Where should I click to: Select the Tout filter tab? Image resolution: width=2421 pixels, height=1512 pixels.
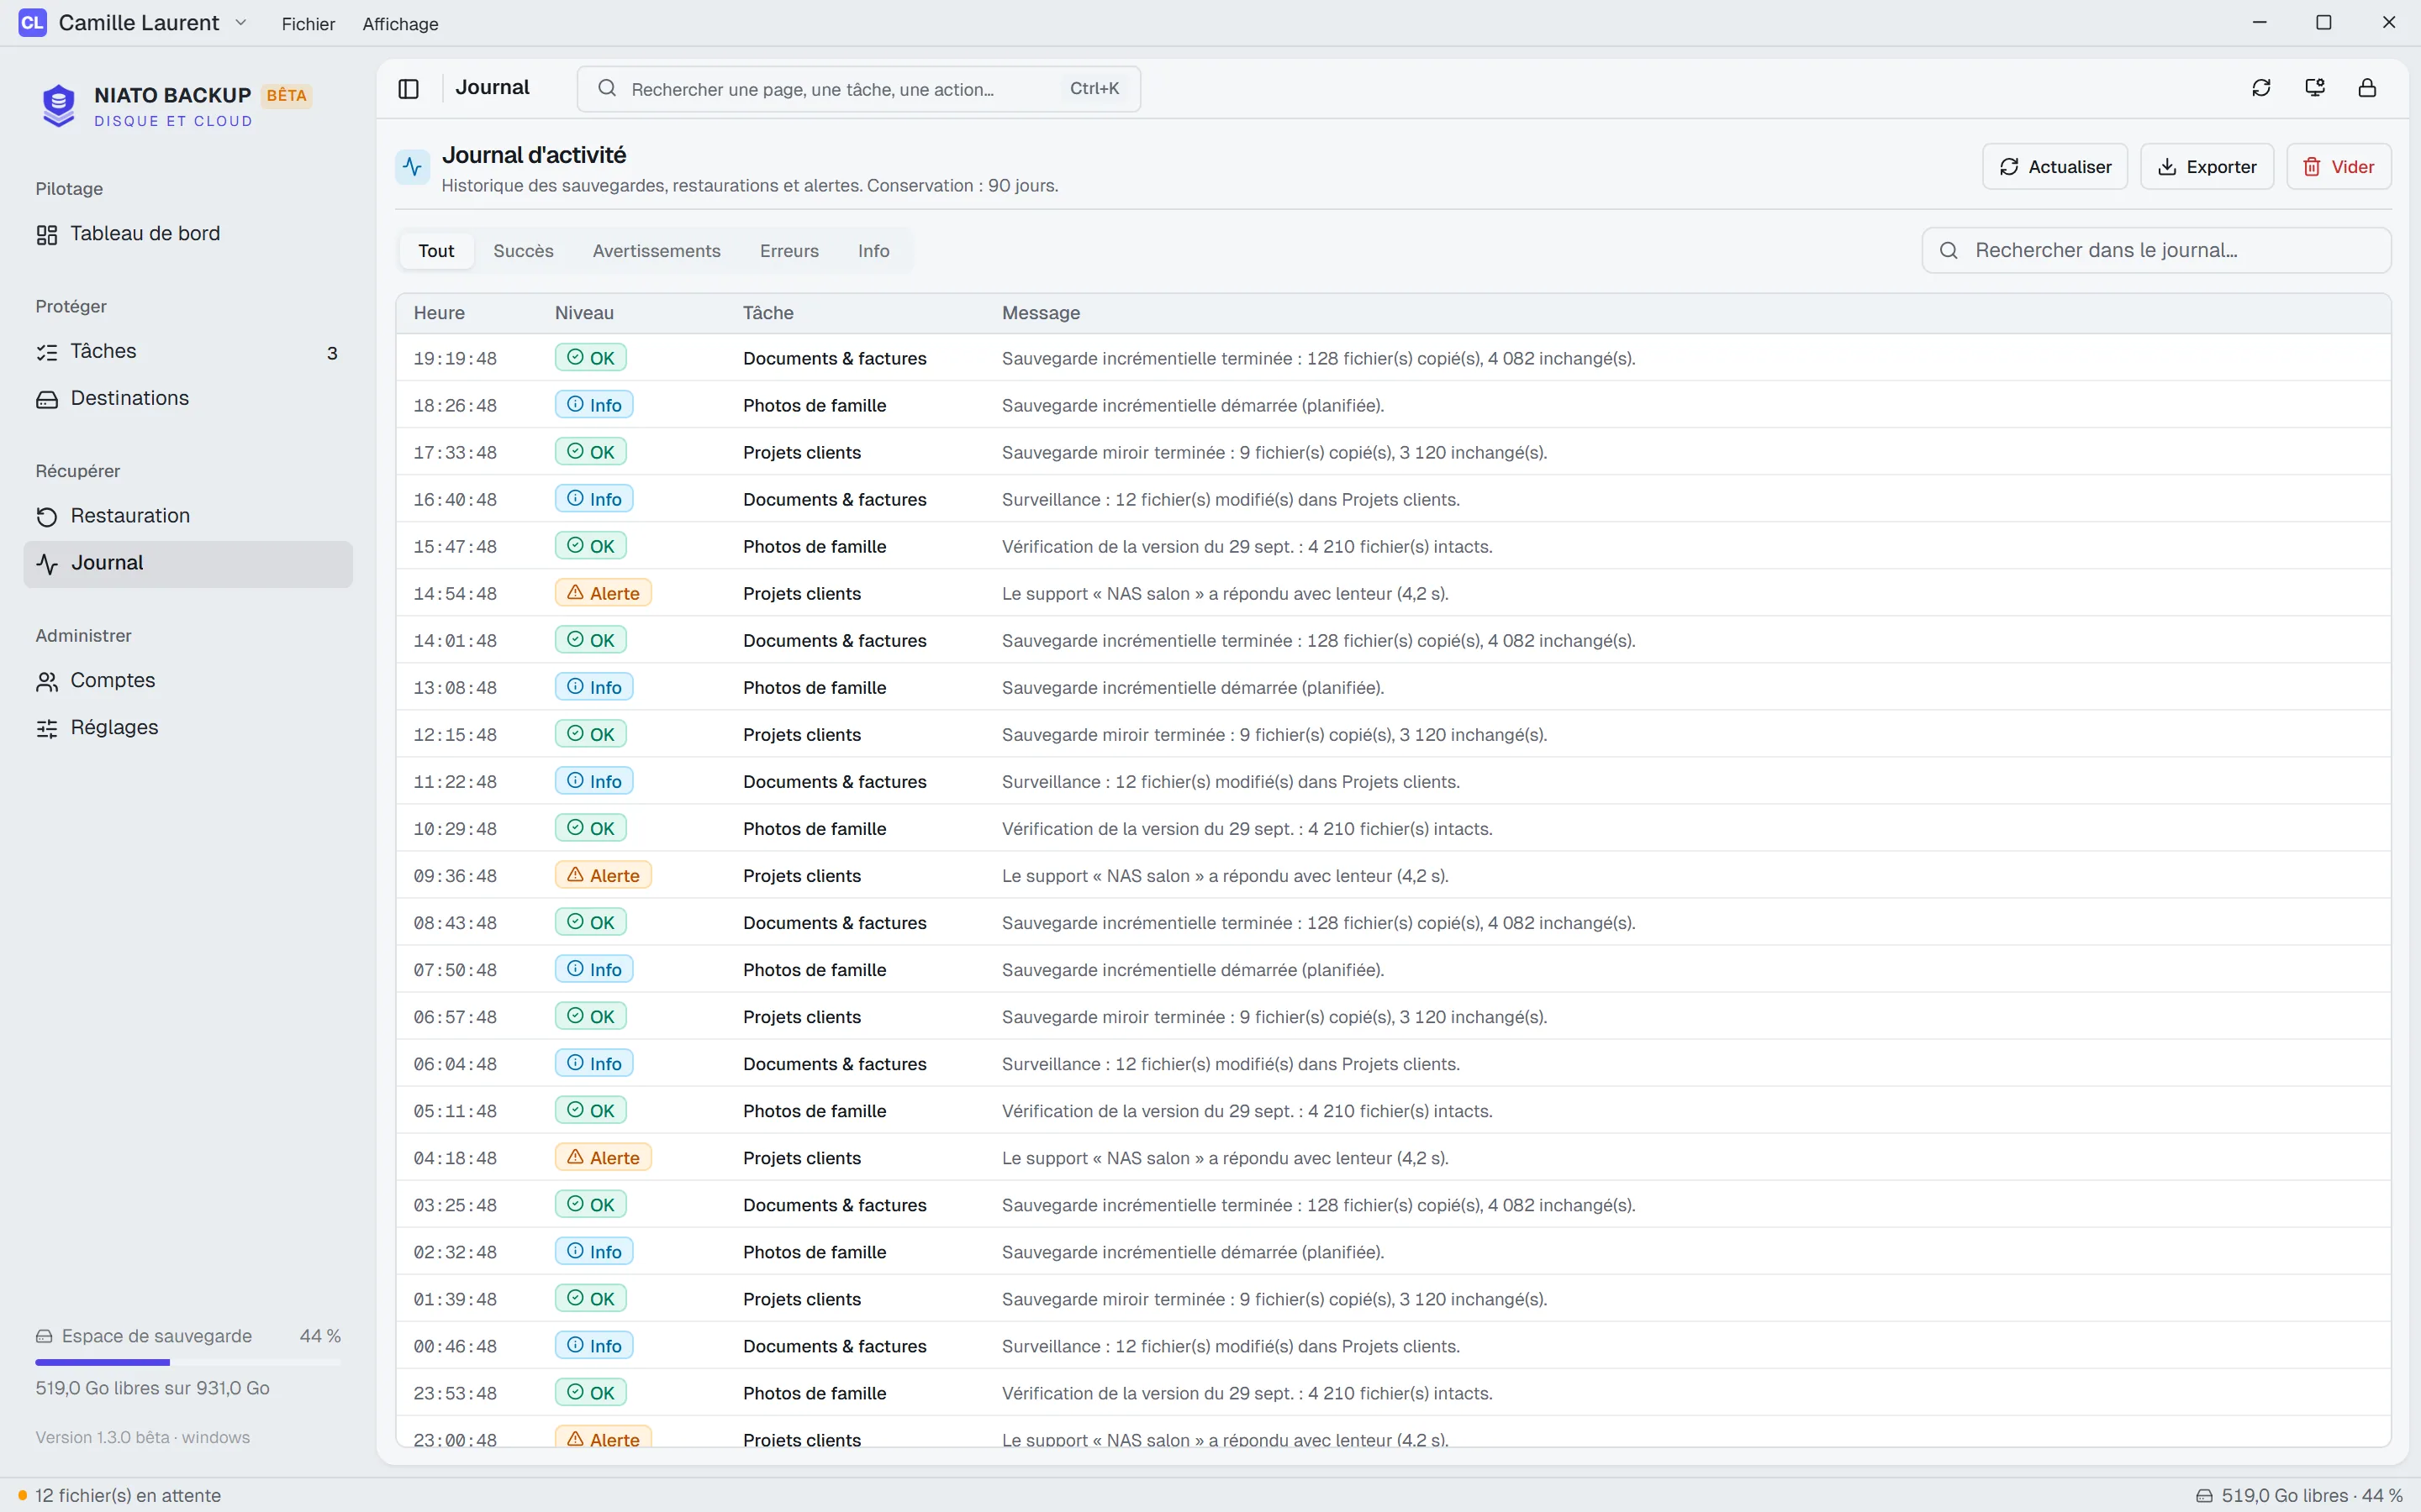[x=436, y=251]
